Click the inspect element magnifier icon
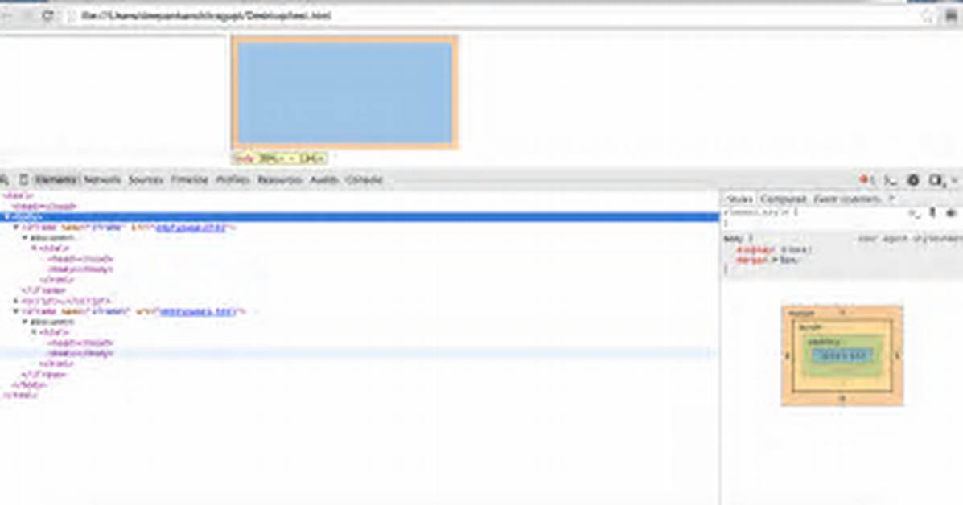Image resolution: width=963 pixels, height=505 pixels. point(4,180)
